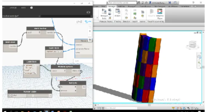This screenshot has width=205, height=112.
Task: Click middle small icon beside Manage Links
Action: click(x=110, y=14)
